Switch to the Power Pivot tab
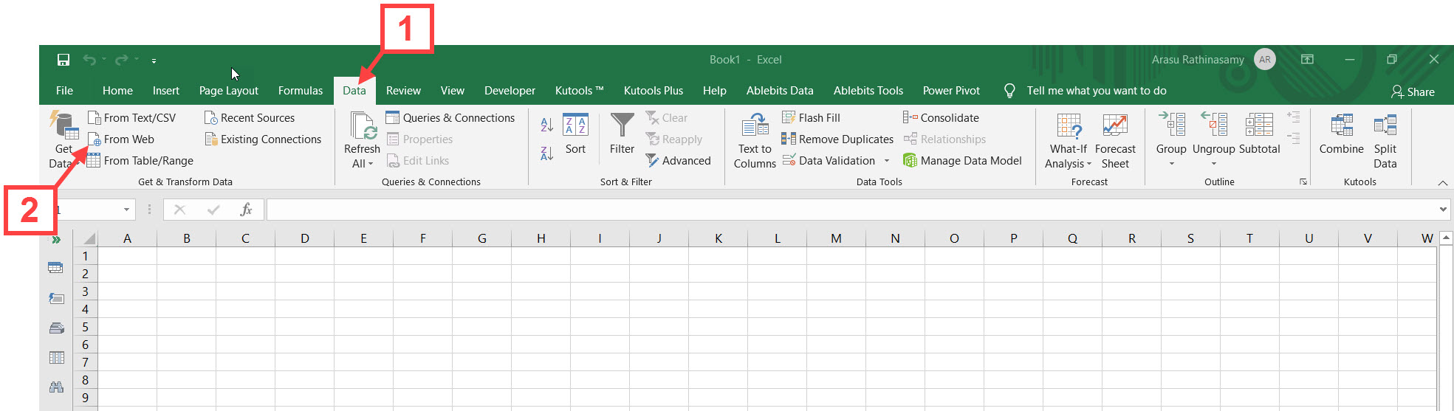The height and width of the screenshot is (411, 1454). click(x=951, y=91)
